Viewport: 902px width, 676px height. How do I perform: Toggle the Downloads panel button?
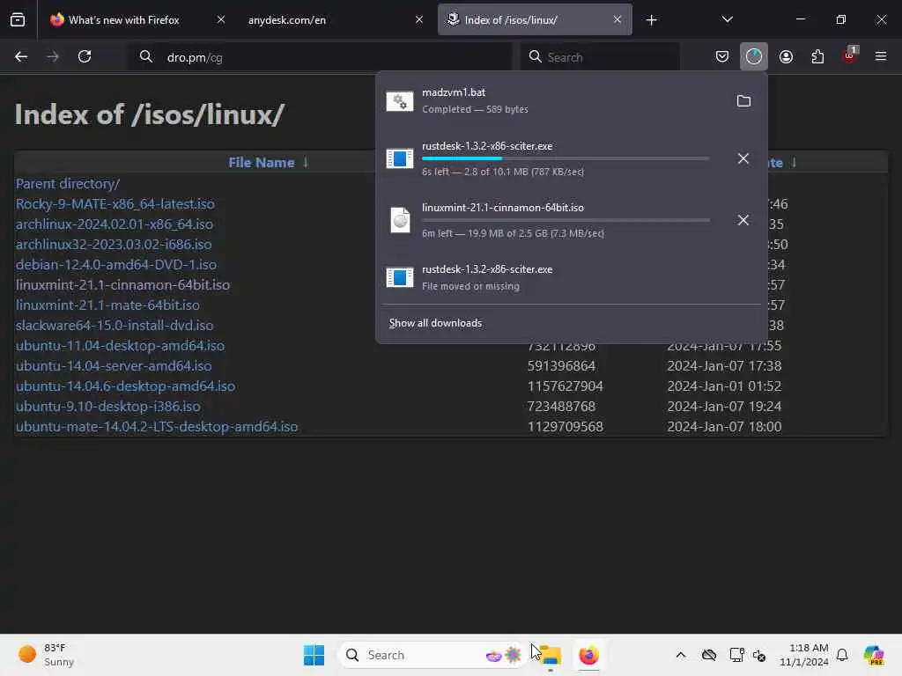pyautogui.click(x=754, y=56)
